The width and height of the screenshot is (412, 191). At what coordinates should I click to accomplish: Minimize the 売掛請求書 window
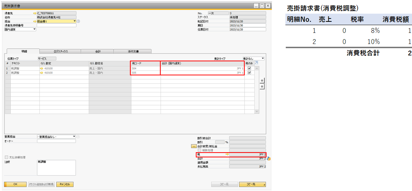257,6
